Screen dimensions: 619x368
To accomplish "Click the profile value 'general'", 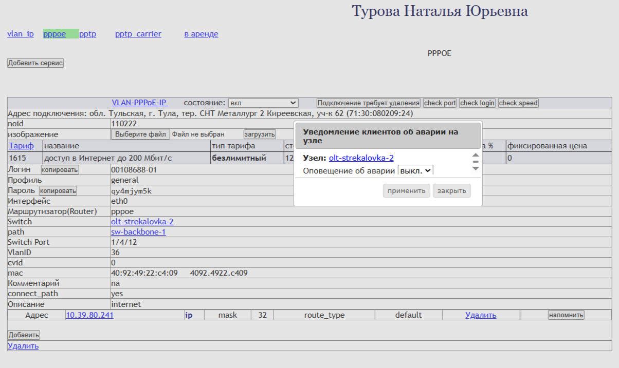I will [125, 180].
